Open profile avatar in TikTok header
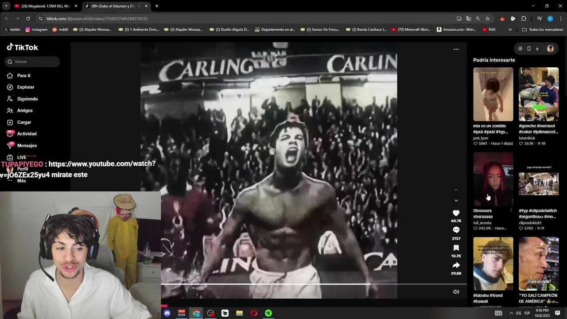 [x=550, y=49]
